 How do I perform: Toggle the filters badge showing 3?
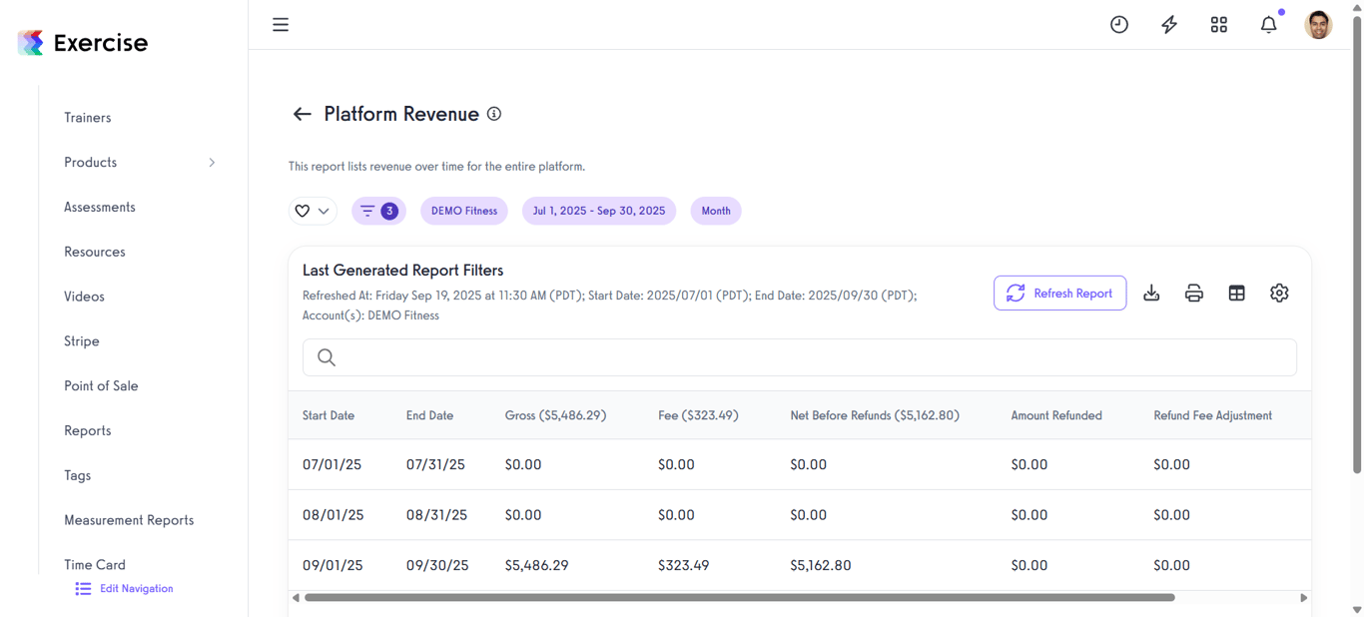click(378, 211)
